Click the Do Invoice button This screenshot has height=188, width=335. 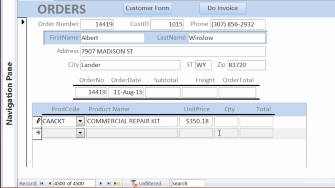[222, 8]
